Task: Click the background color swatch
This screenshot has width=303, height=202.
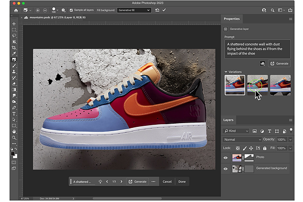Action: click(15, 156)
